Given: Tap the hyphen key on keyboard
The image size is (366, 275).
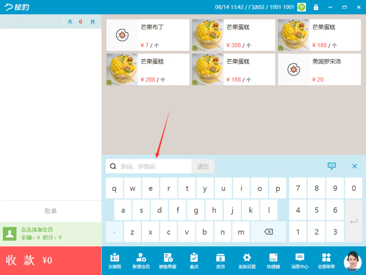Looking at the screenshot, I should click(114, 232).
